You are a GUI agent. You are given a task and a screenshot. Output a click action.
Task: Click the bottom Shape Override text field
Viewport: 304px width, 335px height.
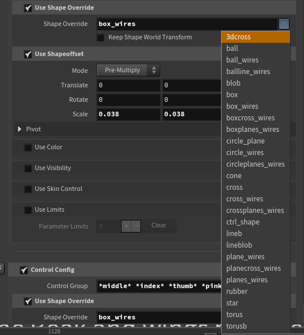(159, 317)
